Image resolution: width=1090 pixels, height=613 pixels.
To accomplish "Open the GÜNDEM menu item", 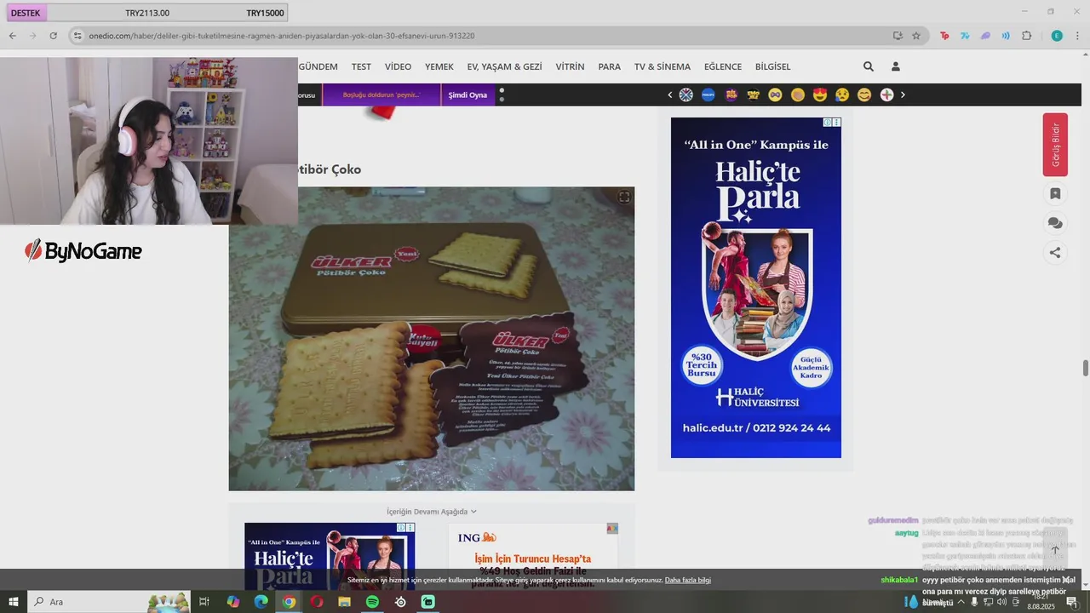I will (x=318, y=66).
